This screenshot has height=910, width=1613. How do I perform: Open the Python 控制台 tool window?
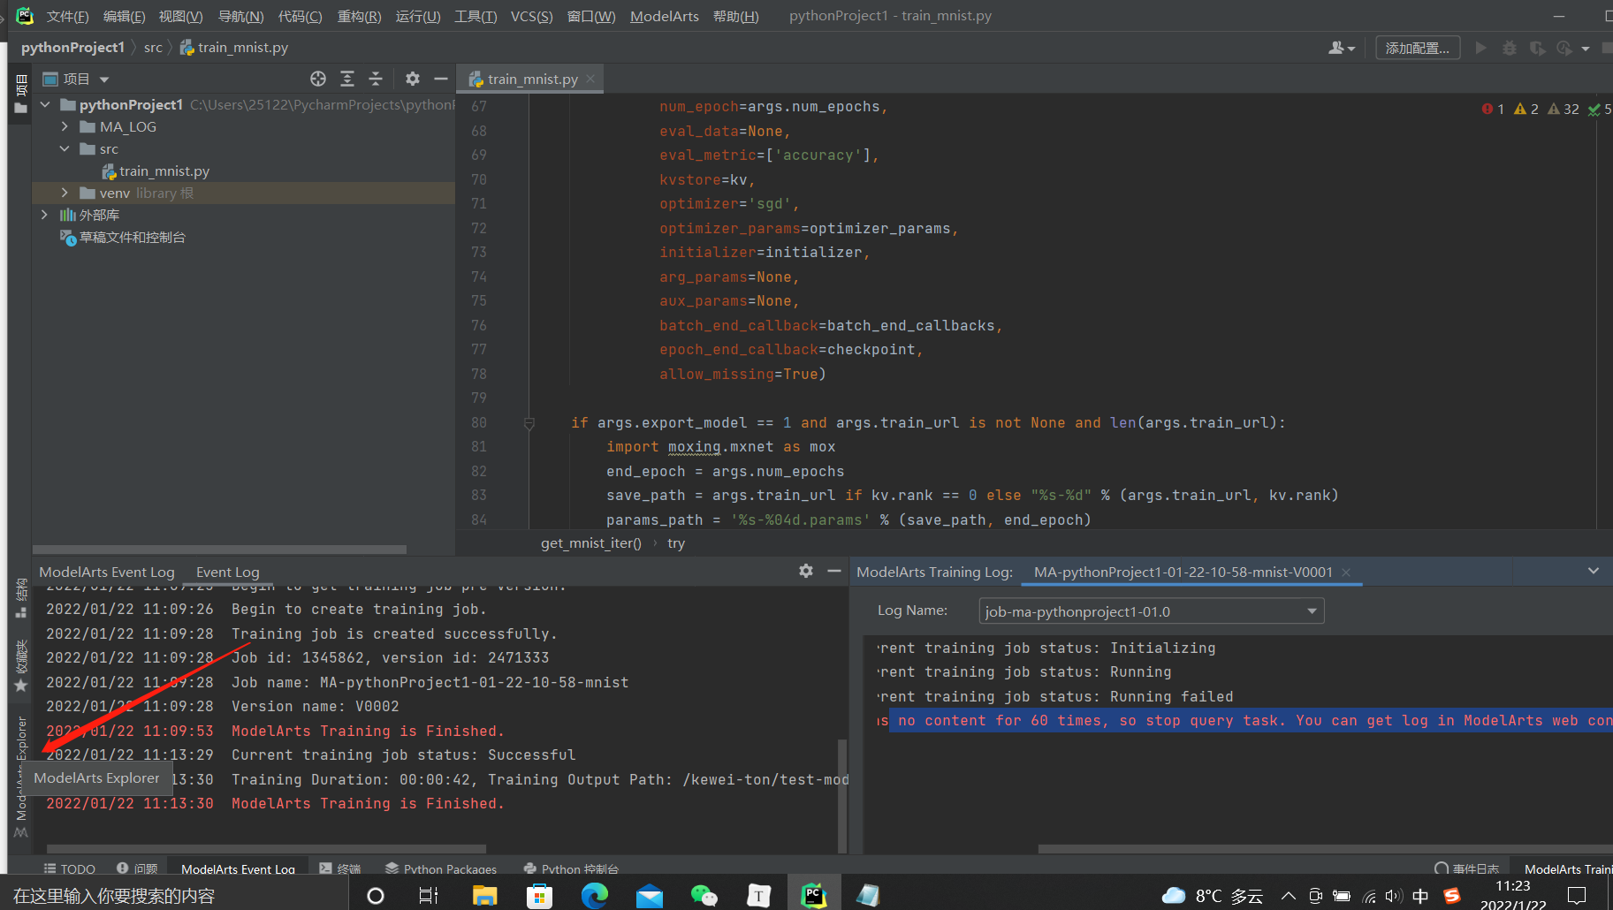click(571, 868)
